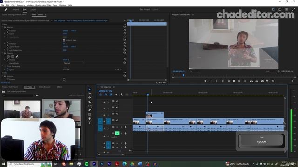Screen dimensions: 298x167
Task: Pick the free draw bezier mask pen
Action: pos(17,56)
